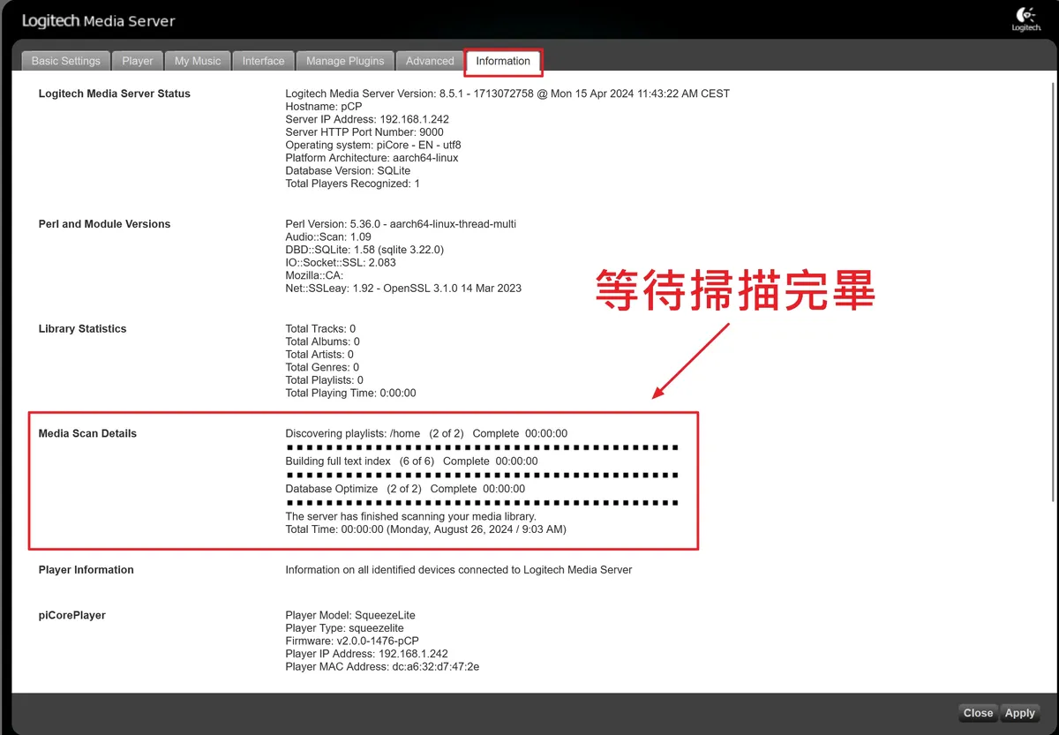
Task: Click the Discovering playlists progress bar
Action: coord(483,447)
